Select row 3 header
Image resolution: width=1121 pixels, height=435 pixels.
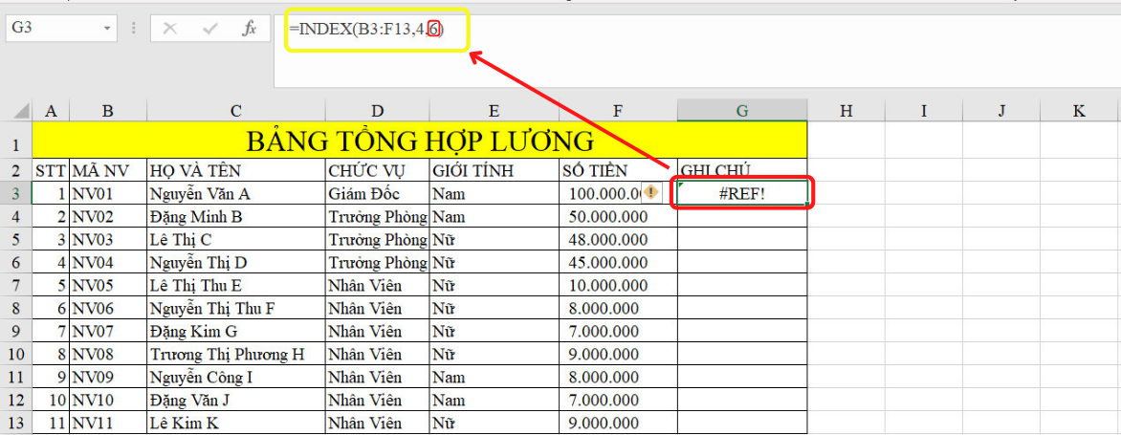pos(15,193)
